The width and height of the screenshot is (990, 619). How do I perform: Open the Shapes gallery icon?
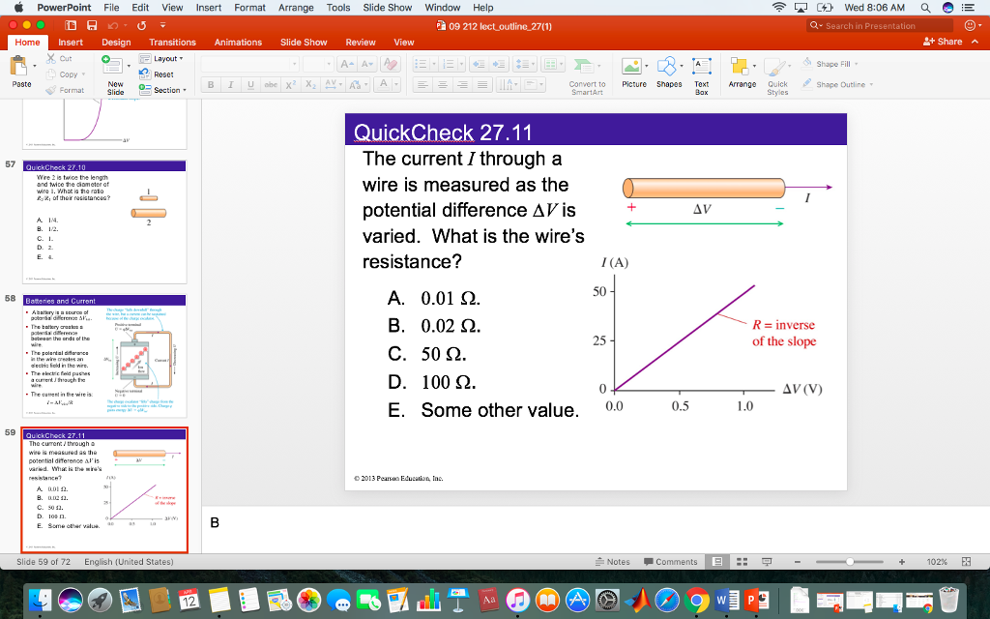tap(669, 70)
